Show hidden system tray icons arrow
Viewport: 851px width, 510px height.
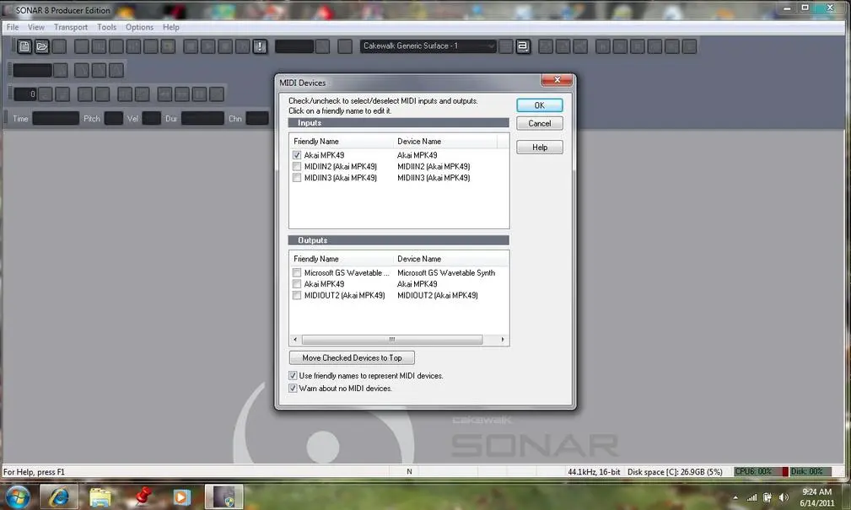click(735, 497)
